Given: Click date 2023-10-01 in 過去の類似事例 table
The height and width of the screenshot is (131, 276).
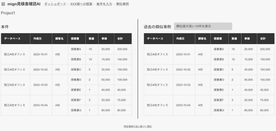Looking at the screenshot, I should pos(183,54).
